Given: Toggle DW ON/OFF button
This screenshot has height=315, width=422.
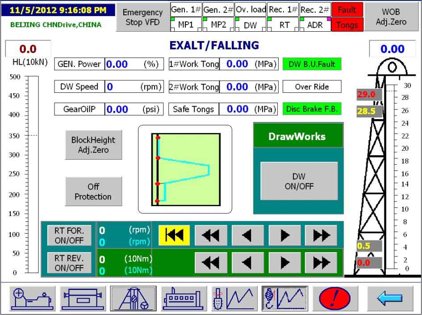Looking at the screenshot, I should [299, 181].
